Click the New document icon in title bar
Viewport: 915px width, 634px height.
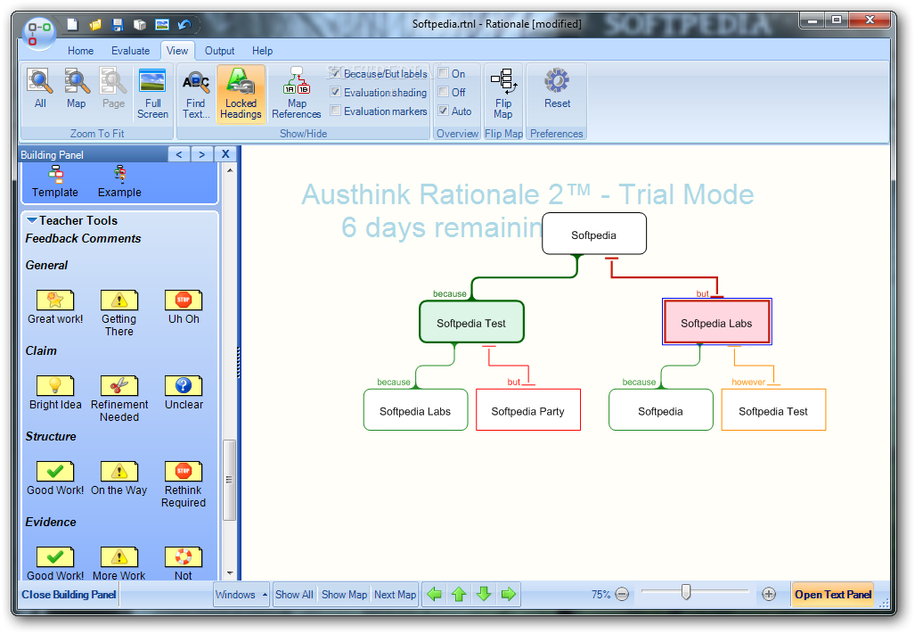(x=72, y=24)
